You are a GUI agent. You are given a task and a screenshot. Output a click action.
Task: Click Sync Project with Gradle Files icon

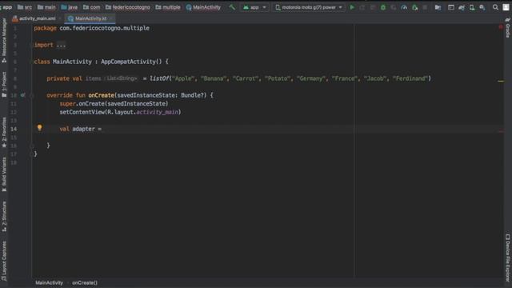[x=462, y=7]
